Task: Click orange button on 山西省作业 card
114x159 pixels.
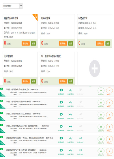Action: point(63,43)
